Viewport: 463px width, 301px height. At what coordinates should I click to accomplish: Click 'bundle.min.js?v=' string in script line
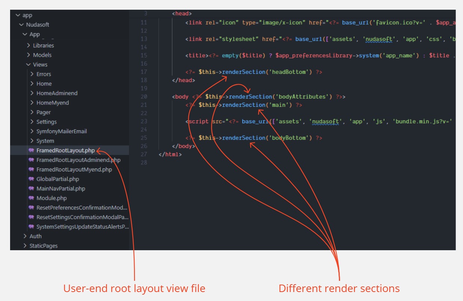point(422,121)
